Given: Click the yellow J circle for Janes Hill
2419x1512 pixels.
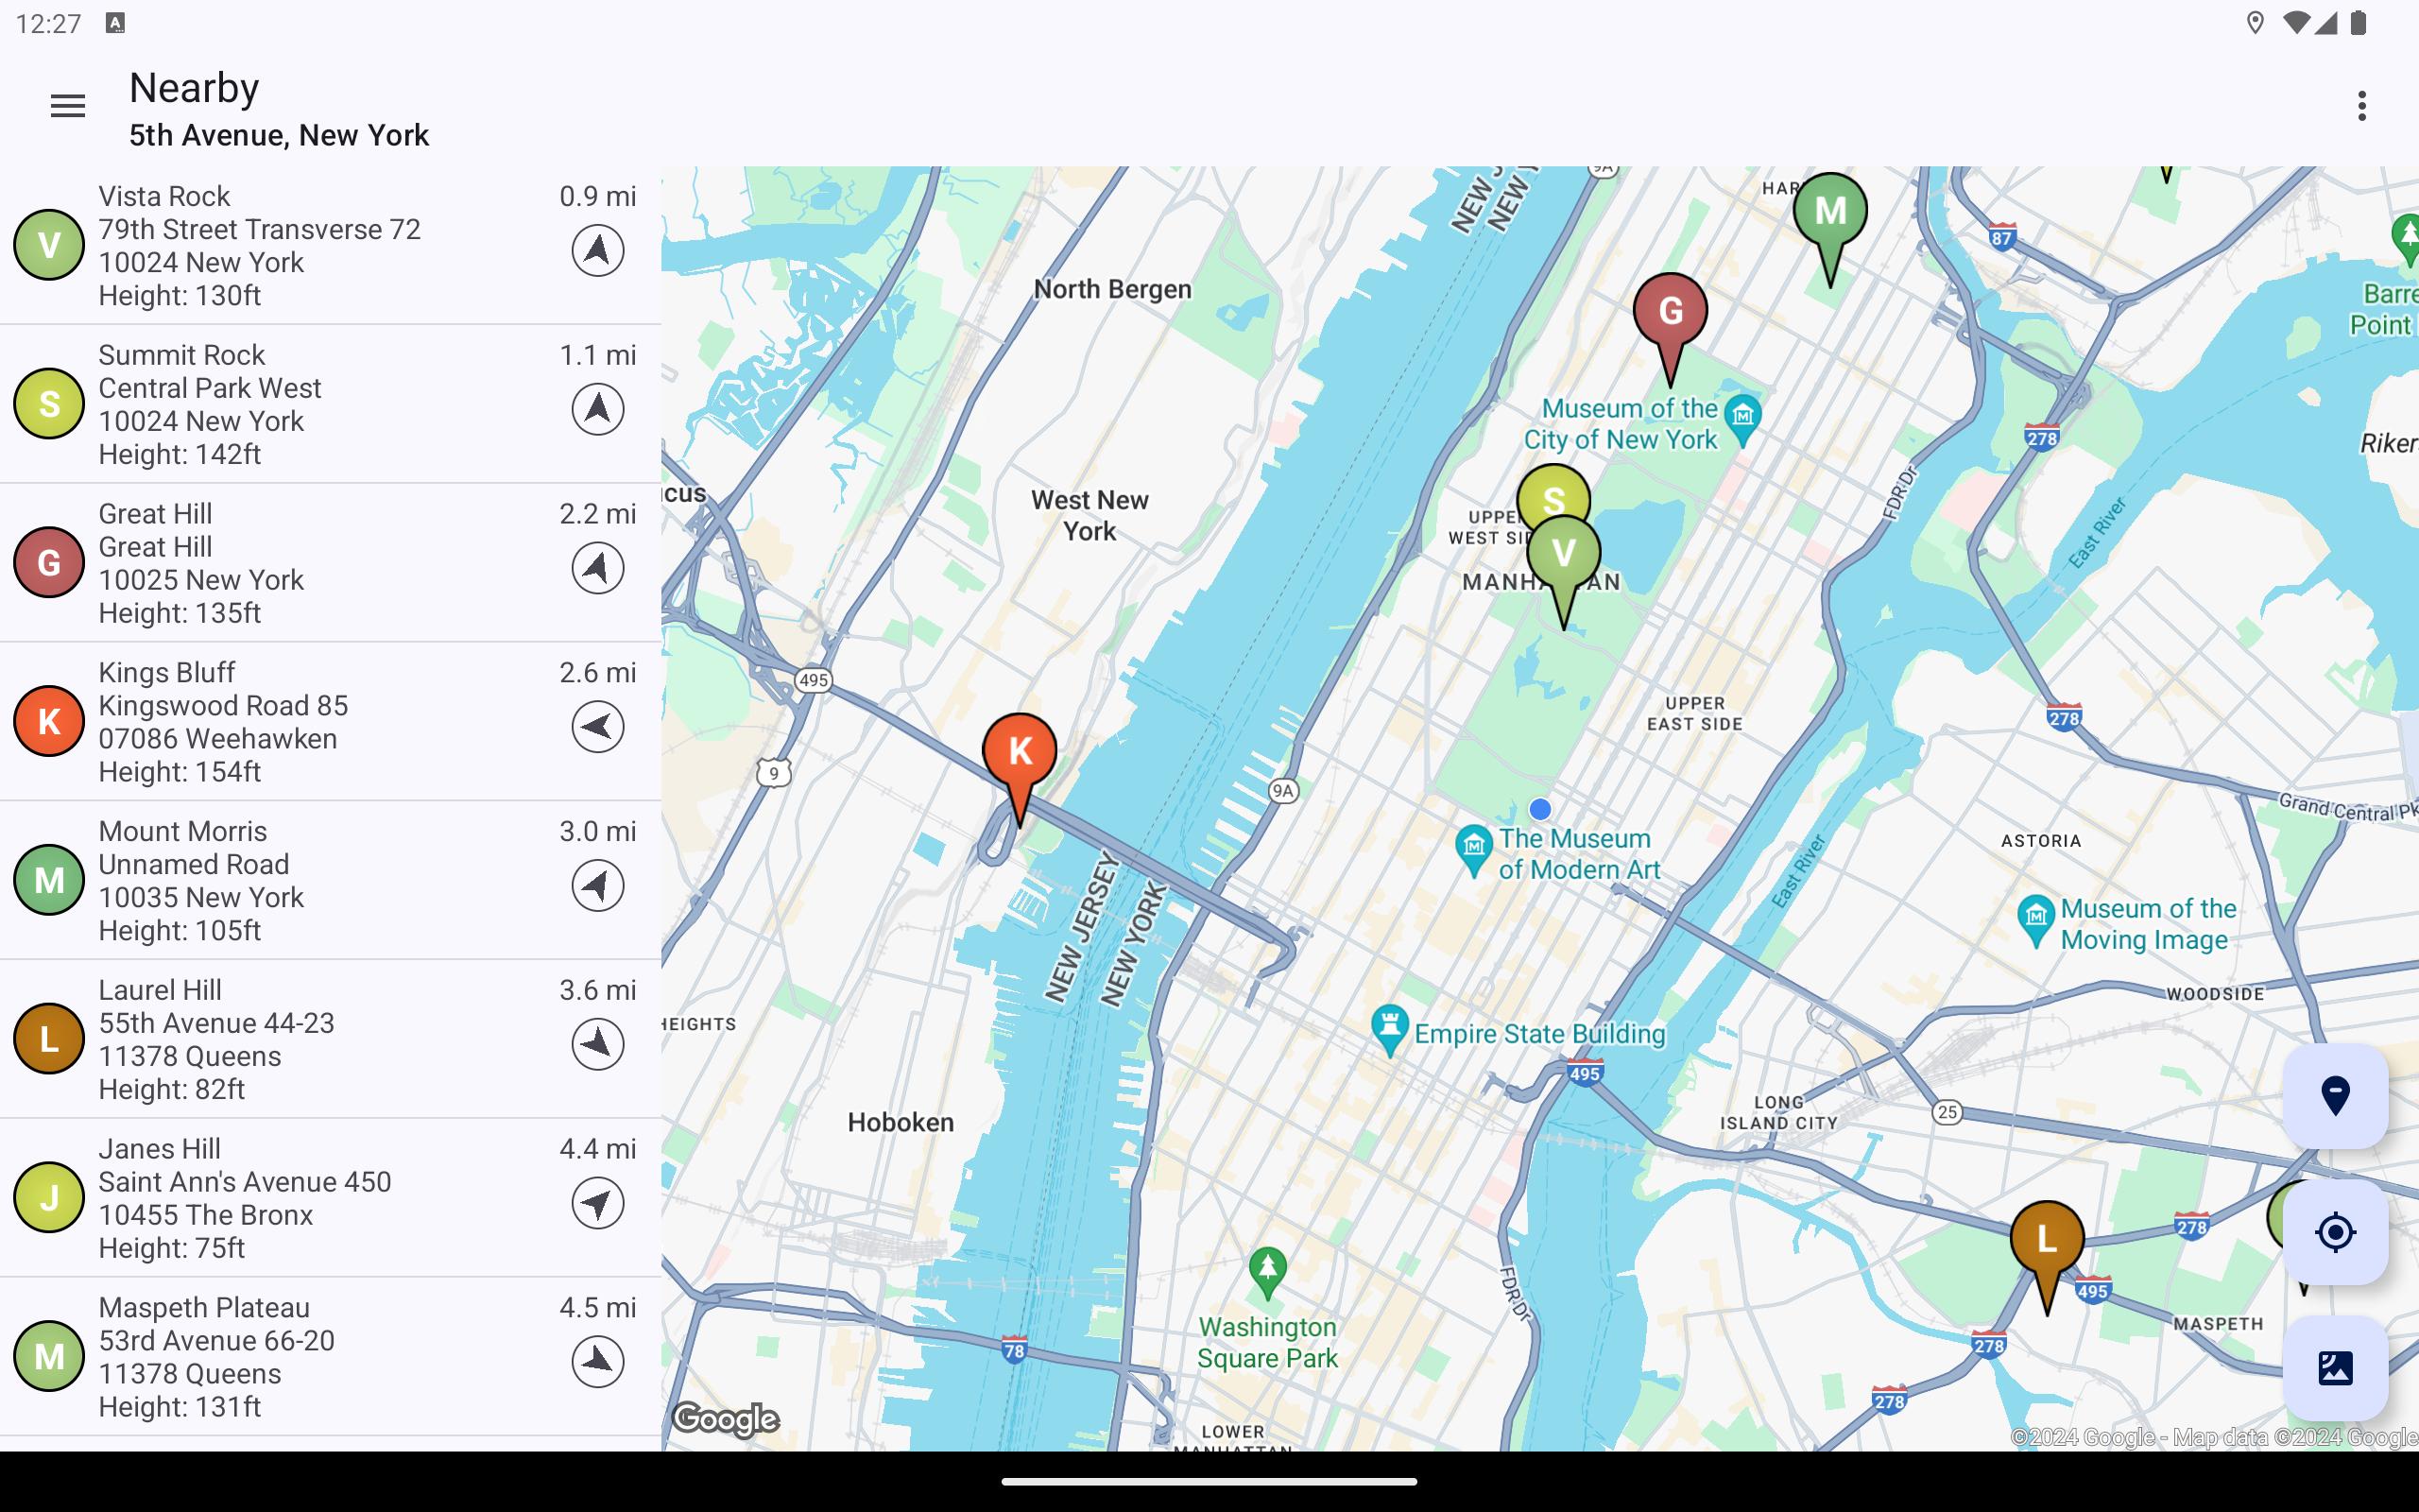Looking at the screenshot, I should [49, 1198].
